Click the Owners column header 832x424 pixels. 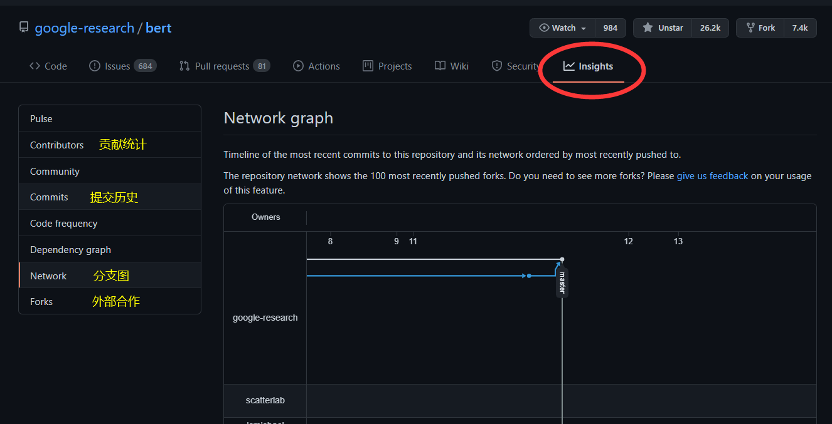pyautogui.click(x=266, y=217)
